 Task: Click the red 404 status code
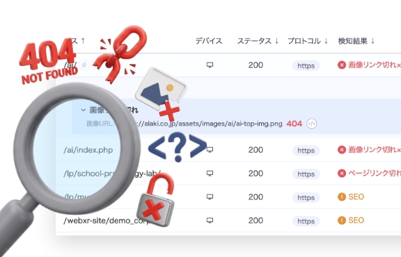click(294, 124)
